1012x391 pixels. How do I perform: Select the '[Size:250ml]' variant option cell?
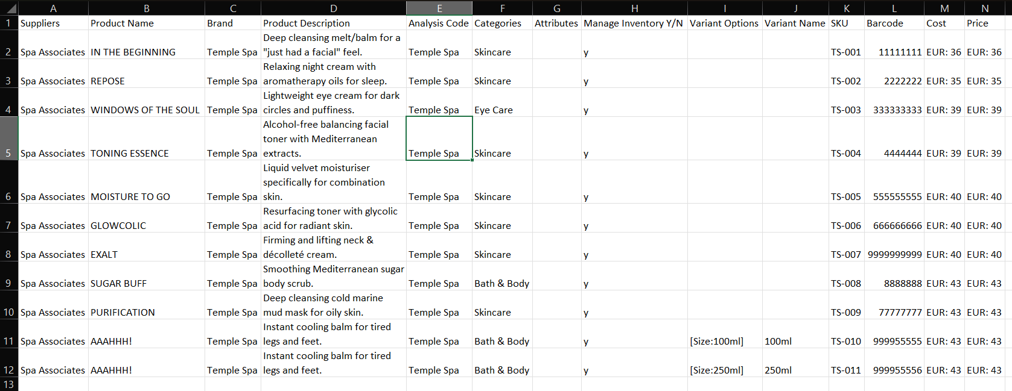click(725, 363)
